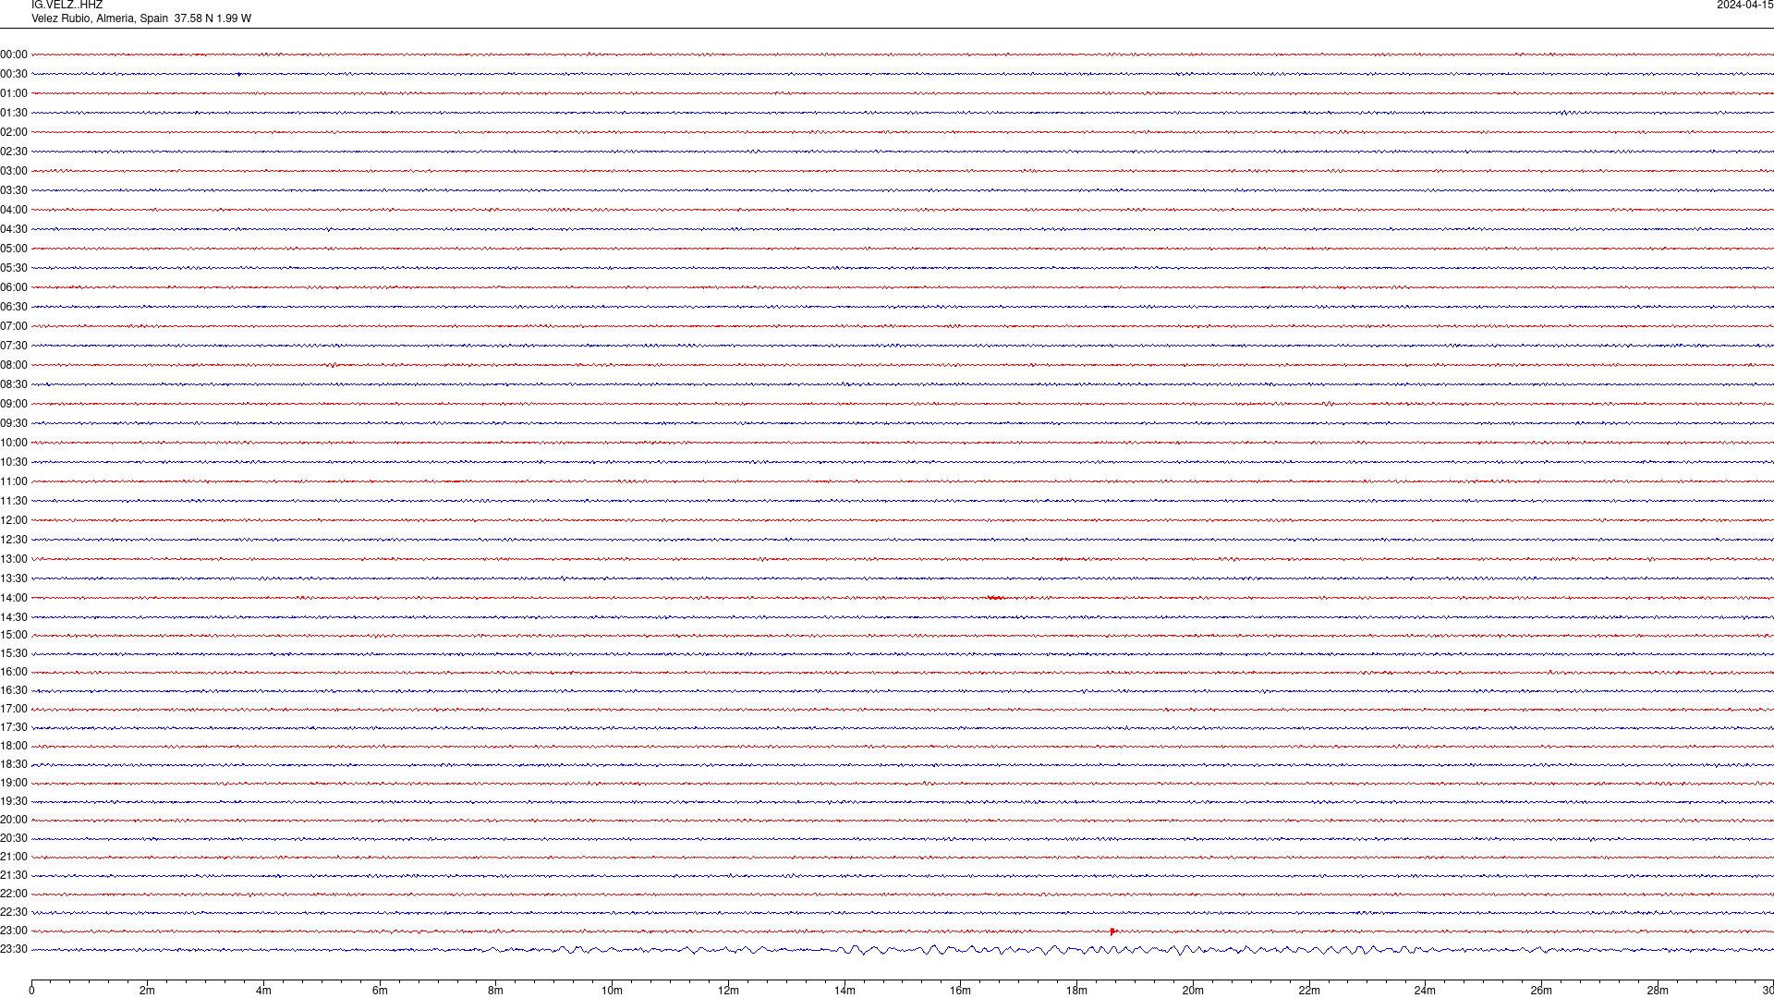This screenshot has height=998, width=1774.
Task: Select the 11:30 trace time label
Action: pyautogui.click(x=14, y=501)
